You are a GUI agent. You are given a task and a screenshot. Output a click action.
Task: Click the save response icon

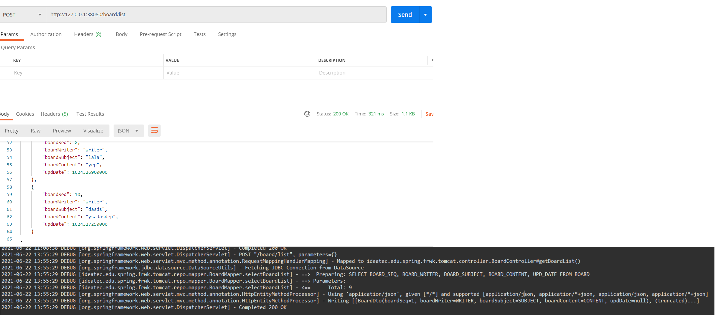[428, 114]
